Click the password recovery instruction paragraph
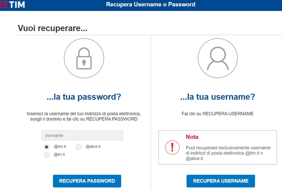This screenshot has width=282, height=190. [84, 116]
